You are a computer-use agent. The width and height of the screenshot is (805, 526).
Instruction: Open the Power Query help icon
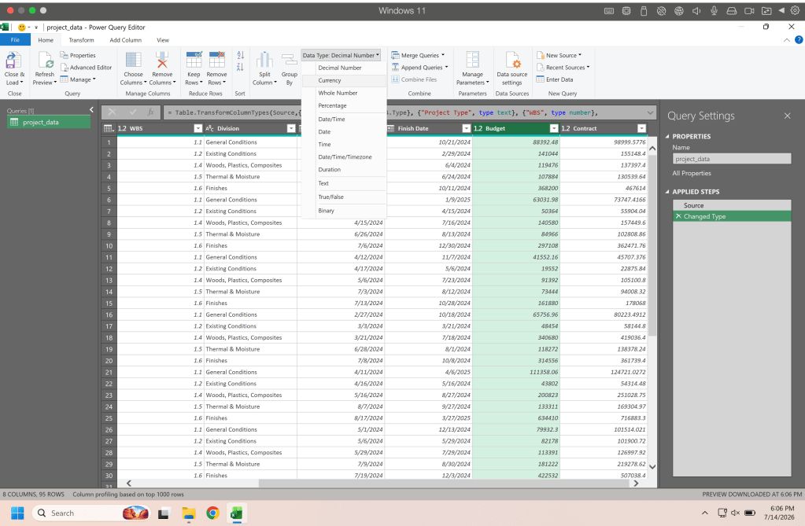(x=799, y=39)
